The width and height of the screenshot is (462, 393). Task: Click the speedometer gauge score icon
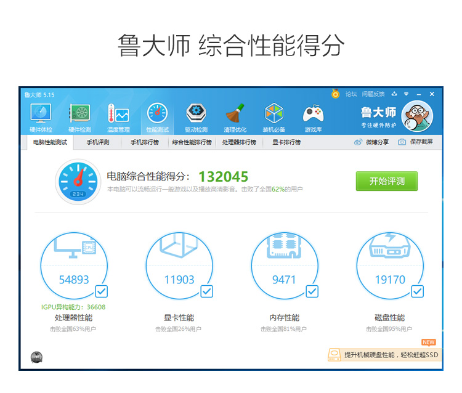(78, 182)
